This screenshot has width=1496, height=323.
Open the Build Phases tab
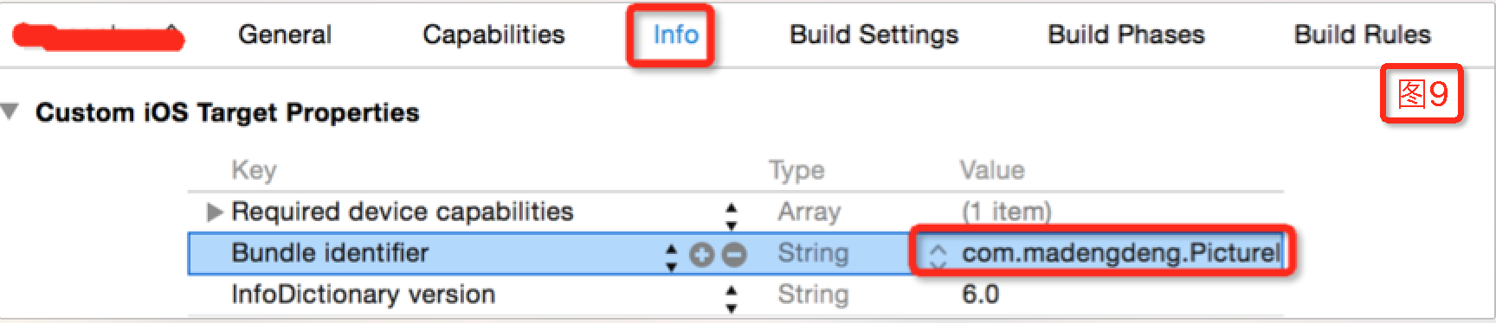[1126, 35]
